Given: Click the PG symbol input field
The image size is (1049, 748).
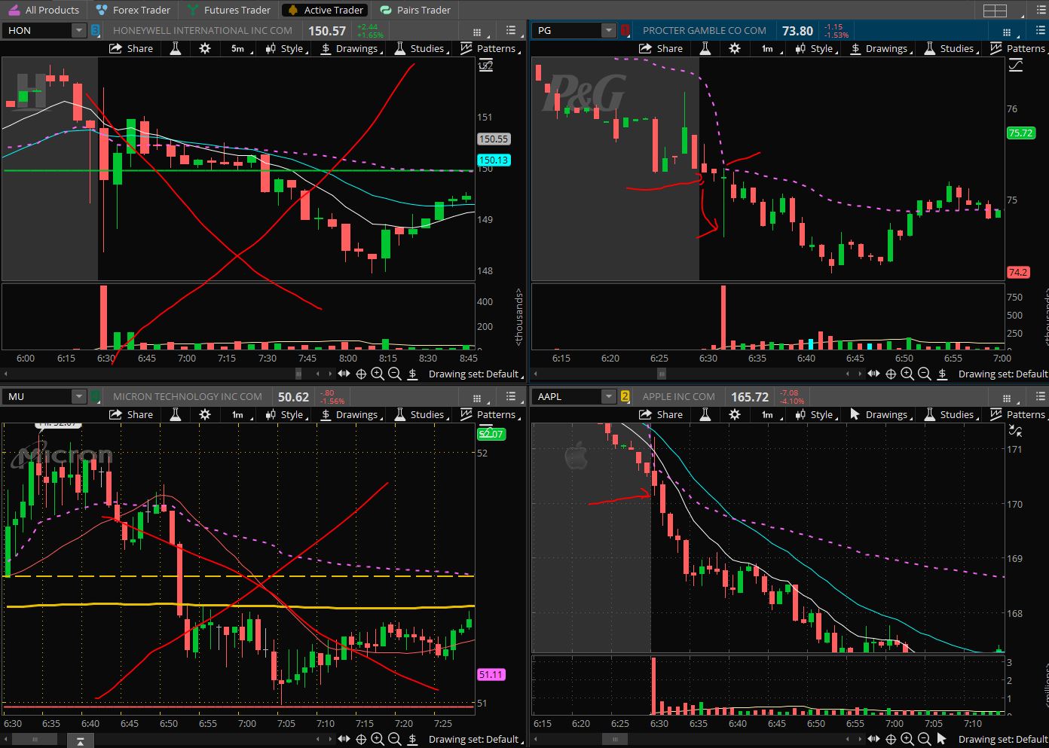Looking at the screenshot, I should [567, 31].
